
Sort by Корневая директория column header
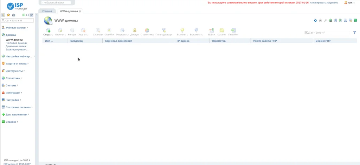(x=139, y=41)
